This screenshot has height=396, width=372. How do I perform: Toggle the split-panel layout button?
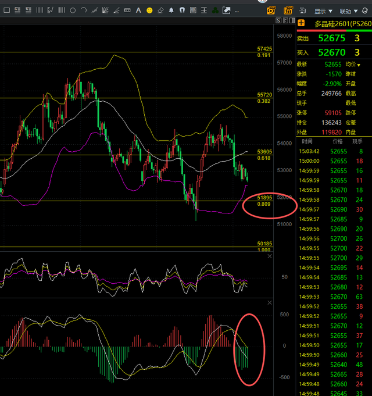point(292,20)
